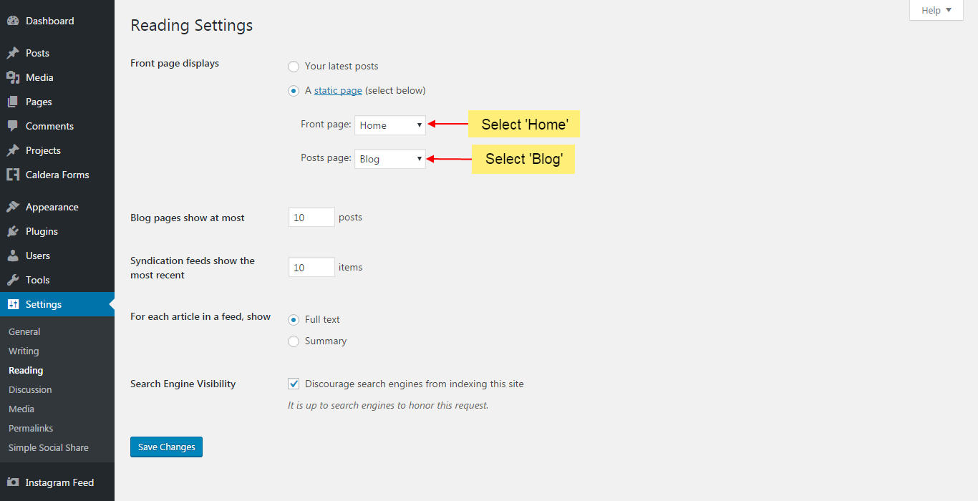Click the Plugins plug icon

13,231
